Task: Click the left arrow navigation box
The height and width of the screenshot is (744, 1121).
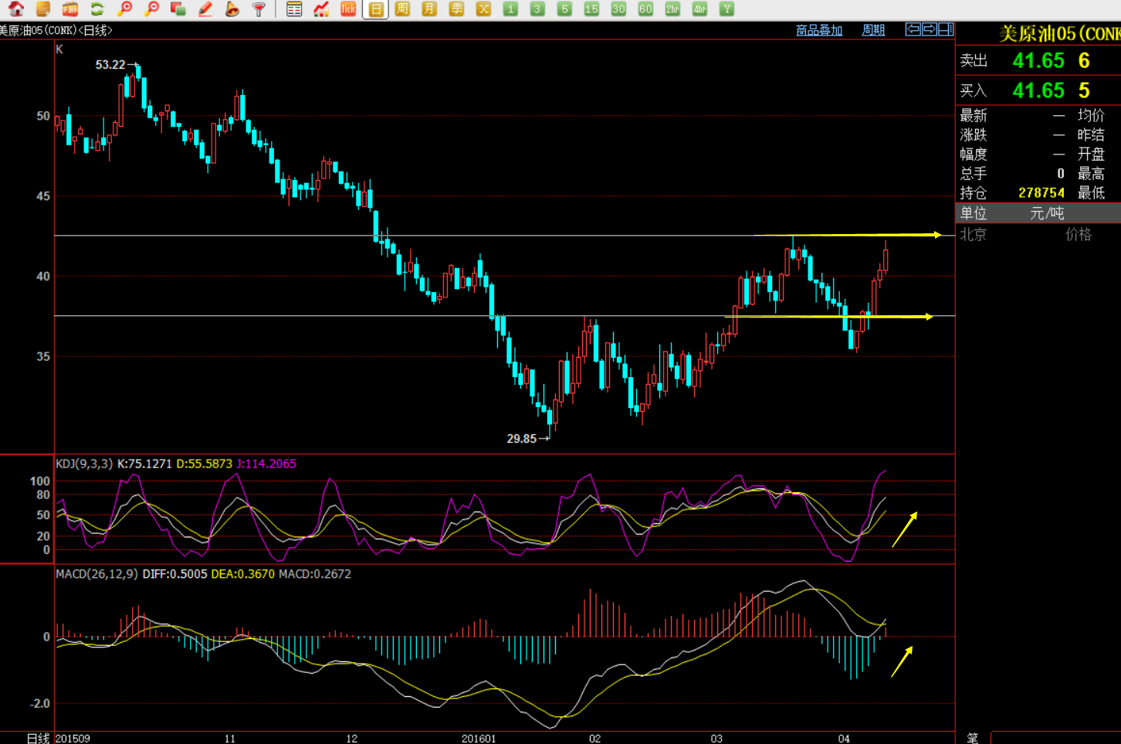Action: click(913, 29)
